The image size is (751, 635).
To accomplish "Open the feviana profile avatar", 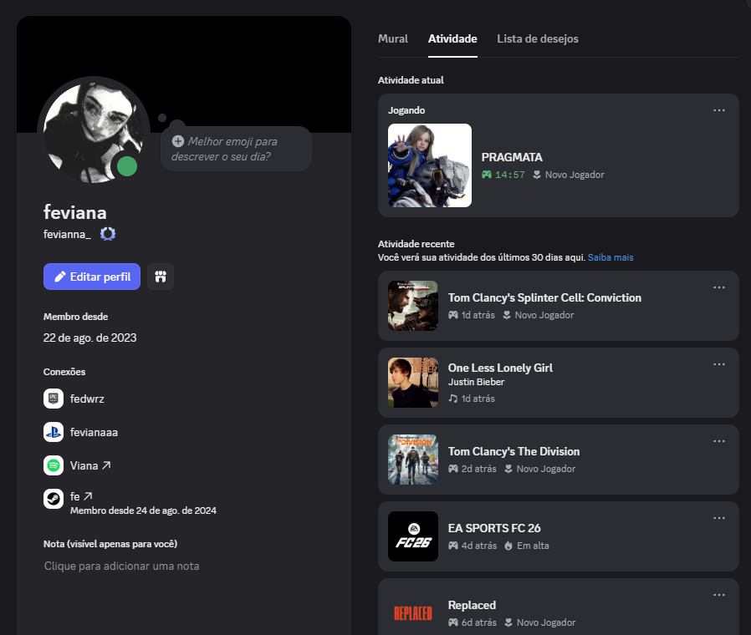I will [93, 132].
